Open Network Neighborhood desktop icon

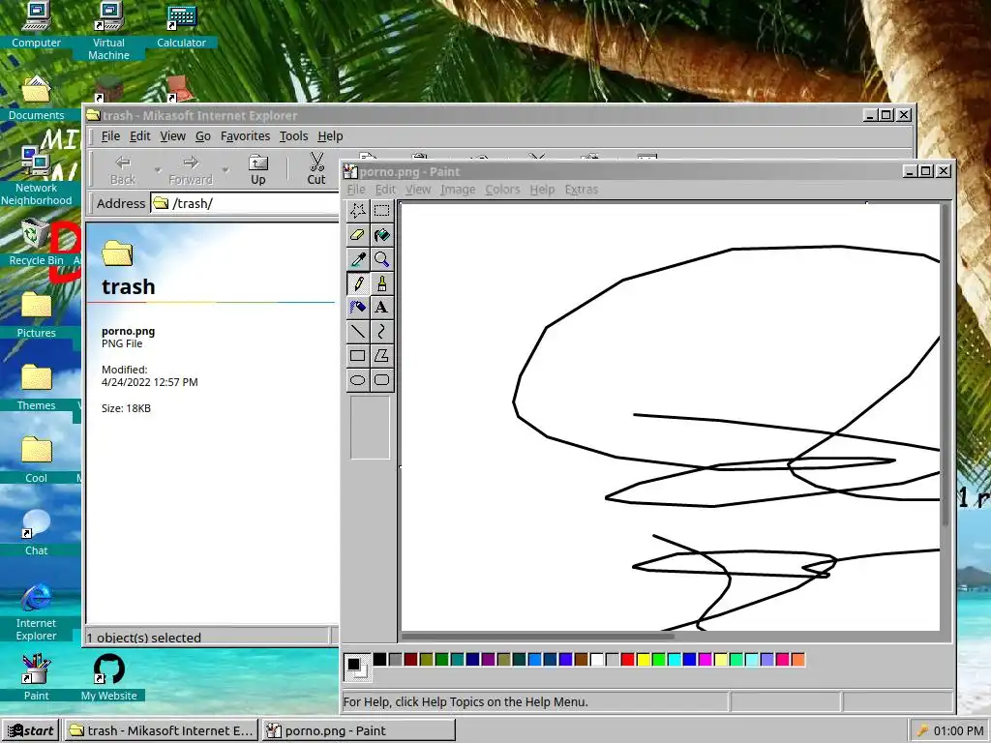(36, 176)
